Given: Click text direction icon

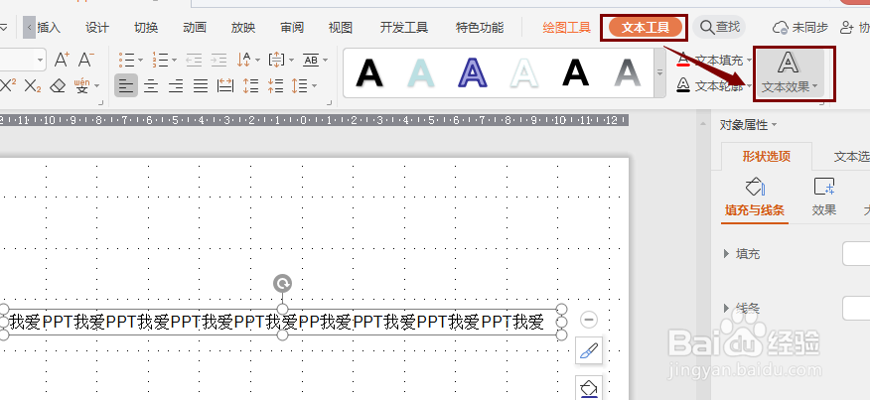Looking at the screenshot, I should (244, 60).
